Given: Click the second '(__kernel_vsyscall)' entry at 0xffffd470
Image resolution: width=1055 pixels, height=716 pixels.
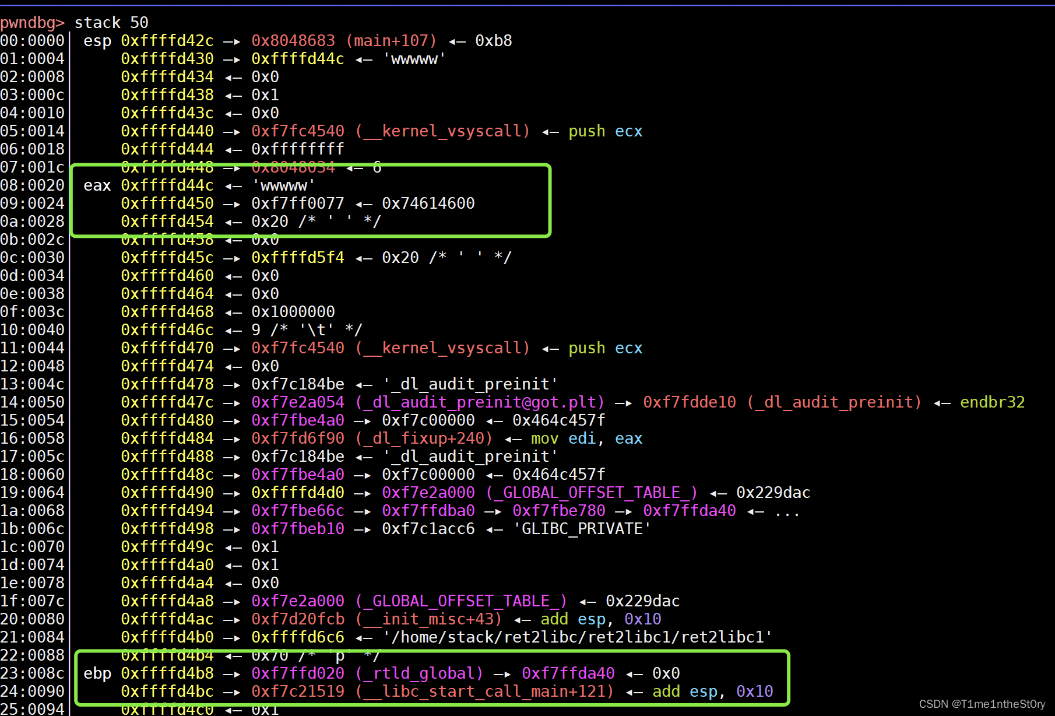Looking at the screenshot, I should click(x=443, y=348).
